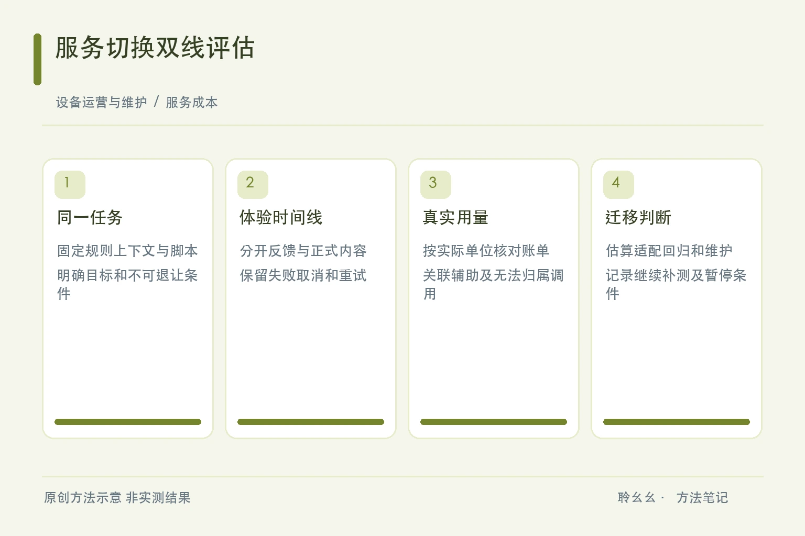Click the footer author name 聆幺幺

tap(637, 498)
